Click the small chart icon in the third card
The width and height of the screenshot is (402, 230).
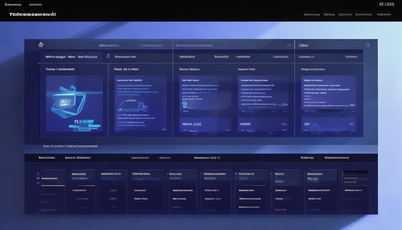tap(185, 105)
